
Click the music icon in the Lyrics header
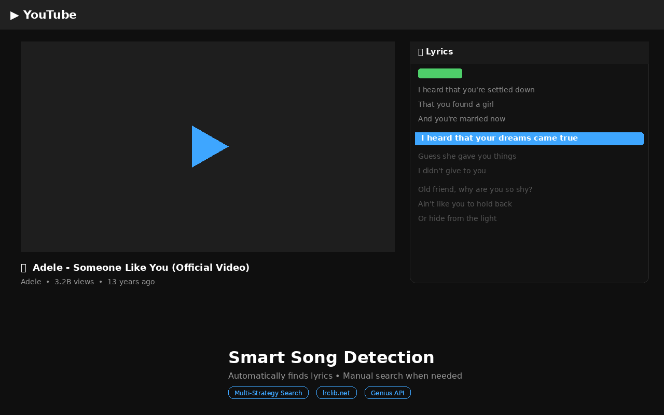click(x=421, y=52)
